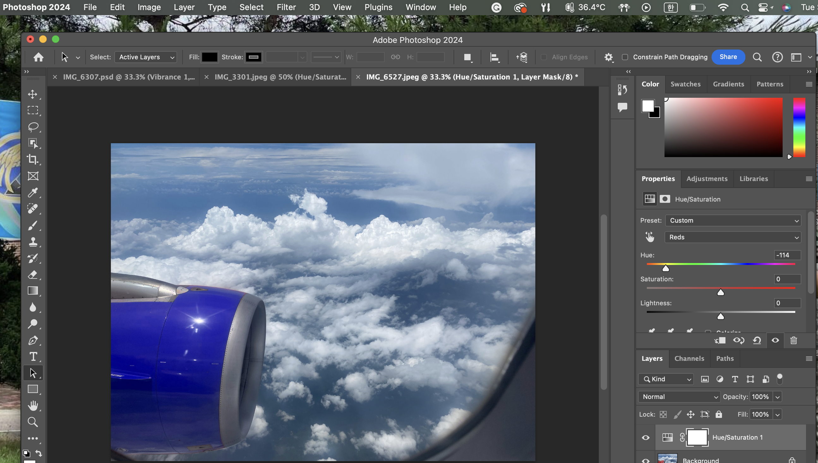Screen dimensions: 818x463
Task: Toggle Properties panel layer visibility eye
Action: tap(775, 341)
